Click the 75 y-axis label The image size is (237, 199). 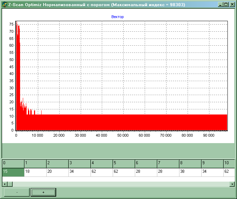pyautogui.click(x=12, y=24)
